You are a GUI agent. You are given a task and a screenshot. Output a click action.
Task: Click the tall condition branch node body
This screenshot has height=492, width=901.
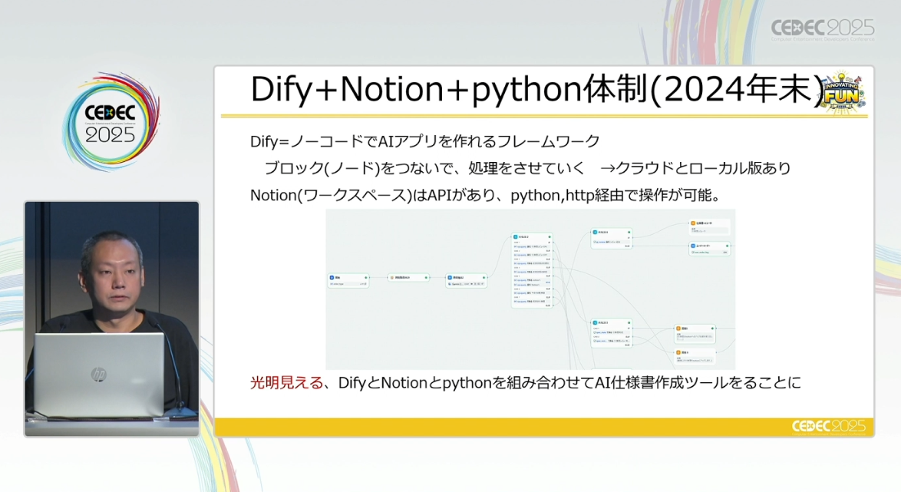click(x=532, y=270)
